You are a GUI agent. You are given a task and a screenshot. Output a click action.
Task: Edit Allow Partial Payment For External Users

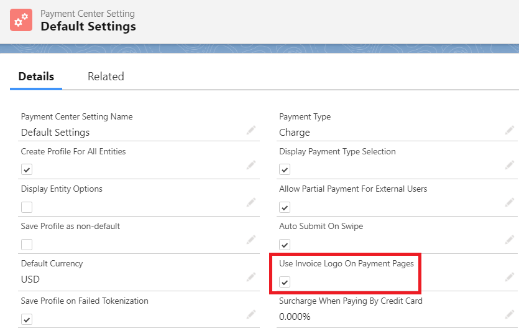(x=509, y=202)
